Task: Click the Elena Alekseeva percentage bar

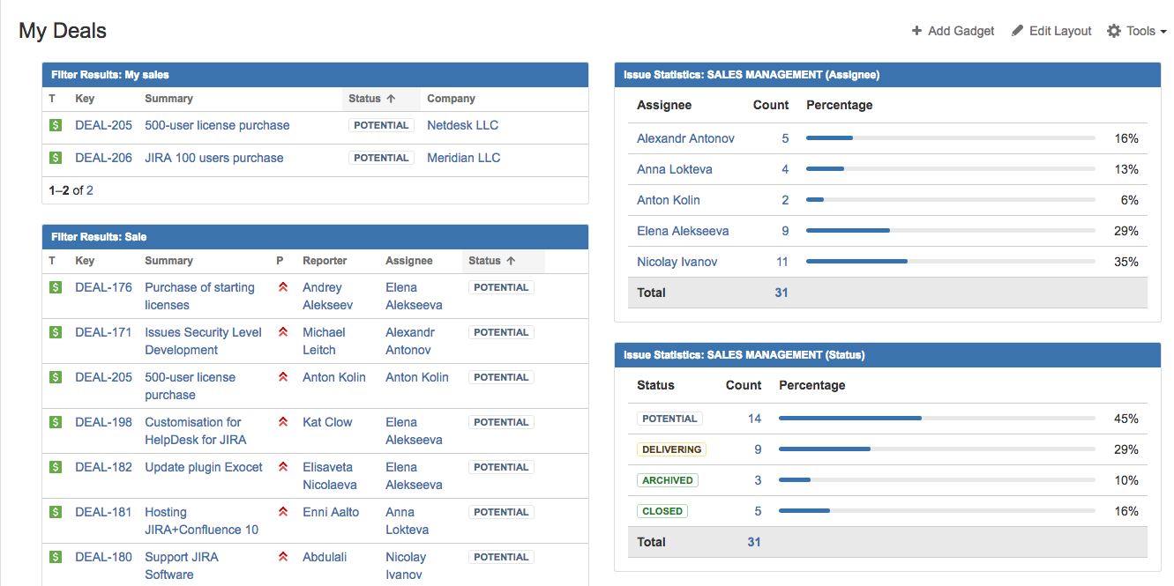Action: click(x=950, y=231)
